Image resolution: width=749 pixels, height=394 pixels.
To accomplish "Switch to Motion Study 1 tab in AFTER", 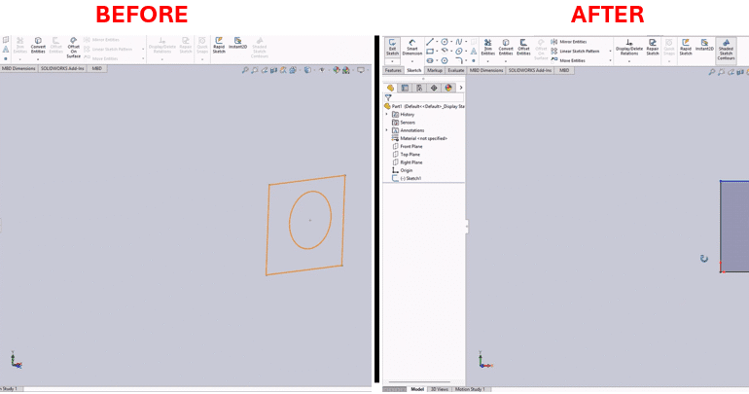I will pyautogui.click(x=470, y=390).
